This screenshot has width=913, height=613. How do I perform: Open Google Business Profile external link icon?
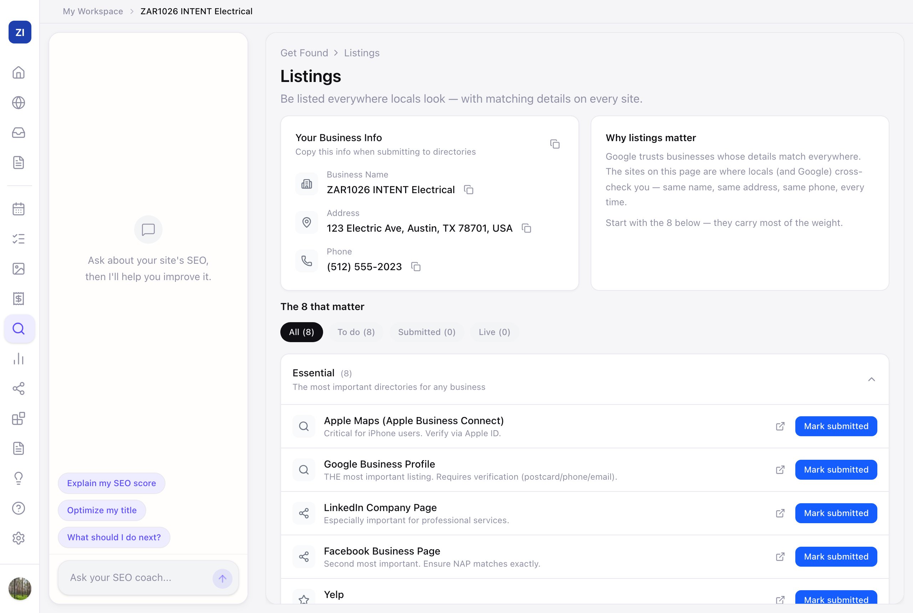point(780,469)
